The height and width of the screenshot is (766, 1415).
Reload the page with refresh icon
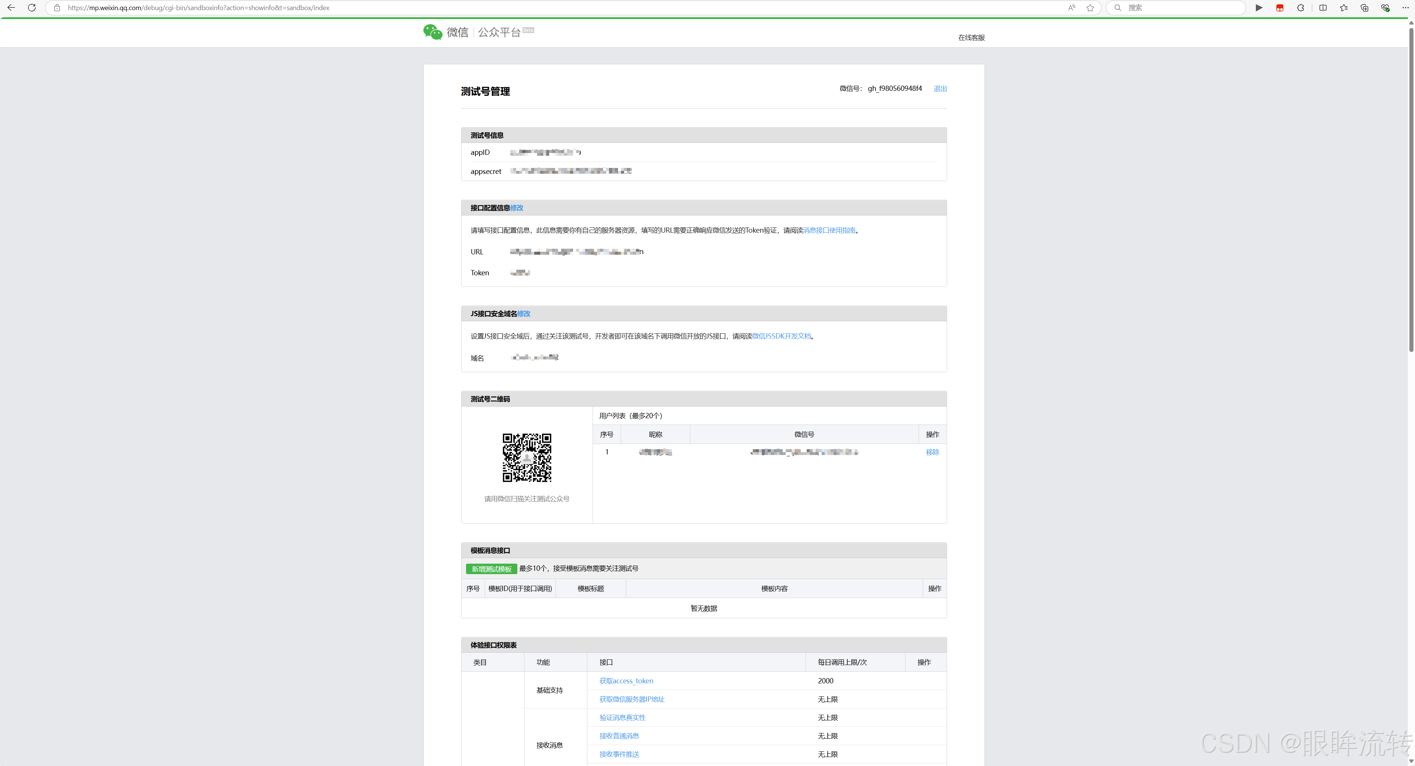(32, 8)
